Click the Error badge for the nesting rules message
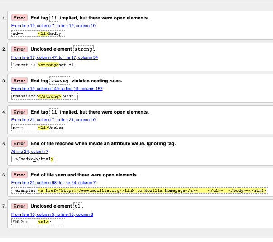 click(x=19, y=81)
